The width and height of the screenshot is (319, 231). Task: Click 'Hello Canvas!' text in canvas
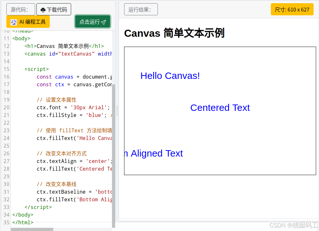point(170,76)
